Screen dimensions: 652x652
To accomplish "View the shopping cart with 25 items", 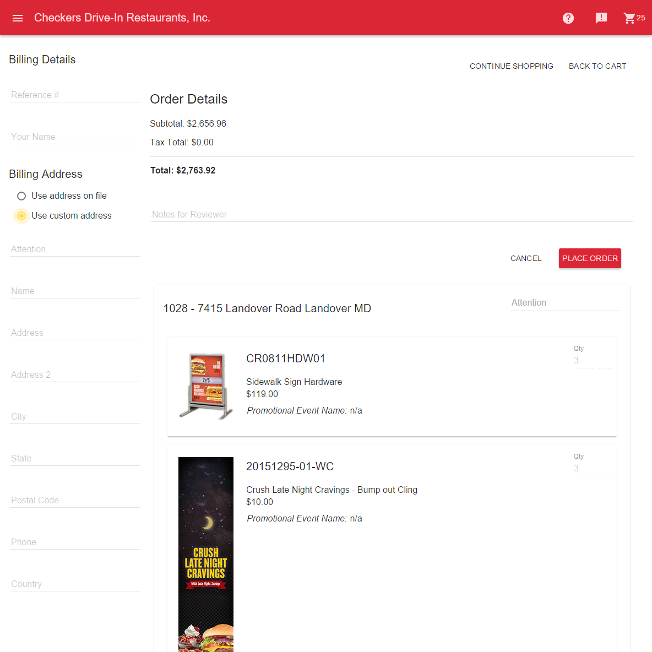I will click(x=634, y=18).
